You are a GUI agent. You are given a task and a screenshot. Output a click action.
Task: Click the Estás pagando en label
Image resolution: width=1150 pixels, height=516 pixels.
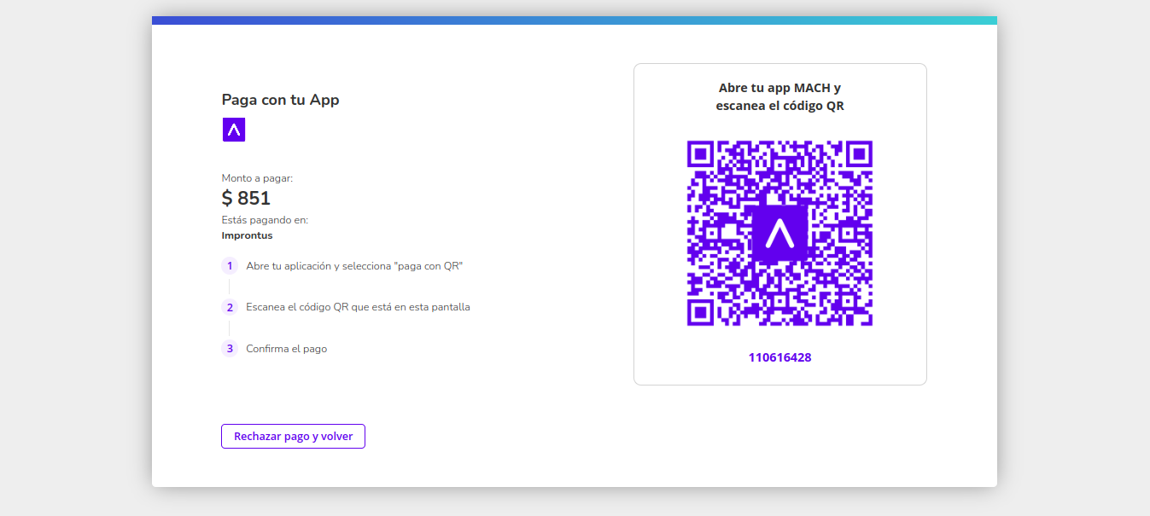(265, 220)
